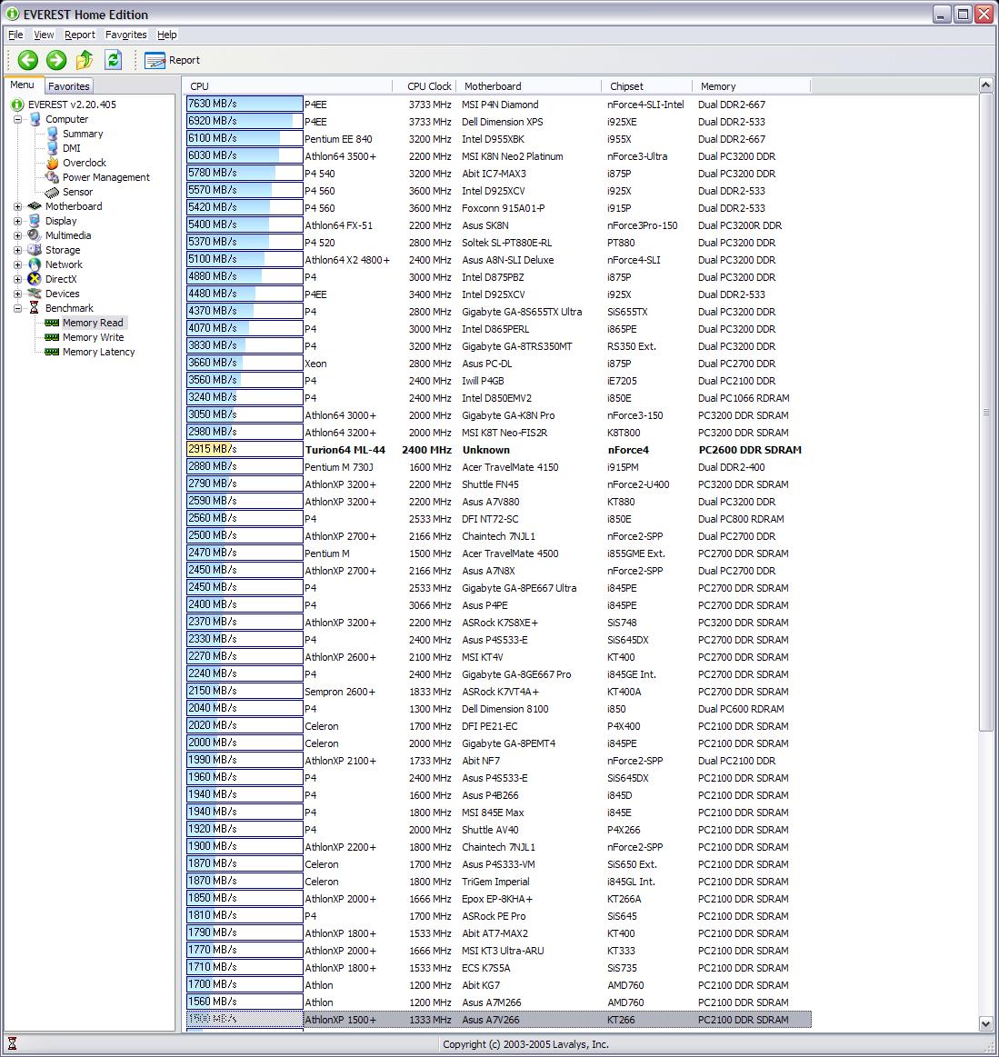
Task: Expand the Motherboard tree node
Action: pos(17,206)
